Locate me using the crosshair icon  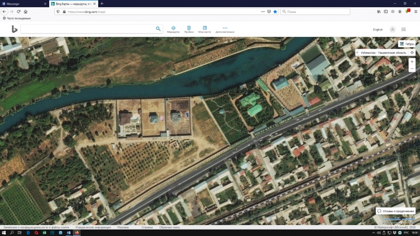click(x=412, y=52)
